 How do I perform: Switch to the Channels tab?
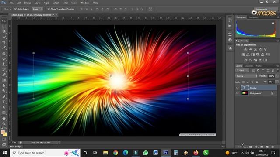[x=248, y=66]
